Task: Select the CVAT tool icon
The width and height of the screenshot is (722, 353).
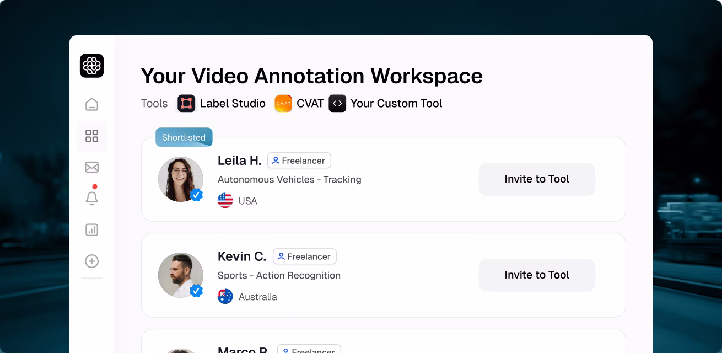Action: click(x=283, y=103)
